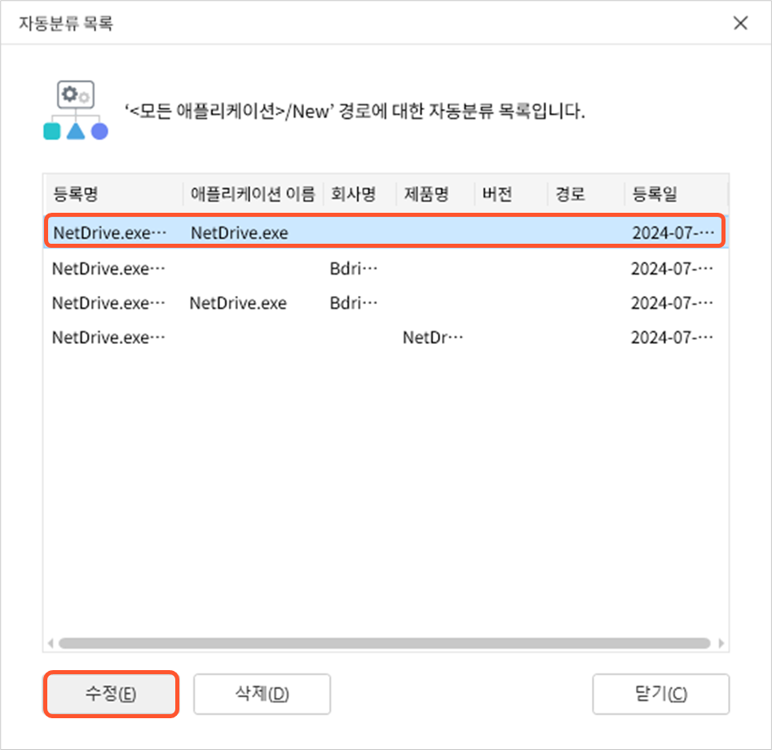Close the 자동분류 목록 dialog with X
The height and width of the screenshot is (750, 772).
pos(740,23)
